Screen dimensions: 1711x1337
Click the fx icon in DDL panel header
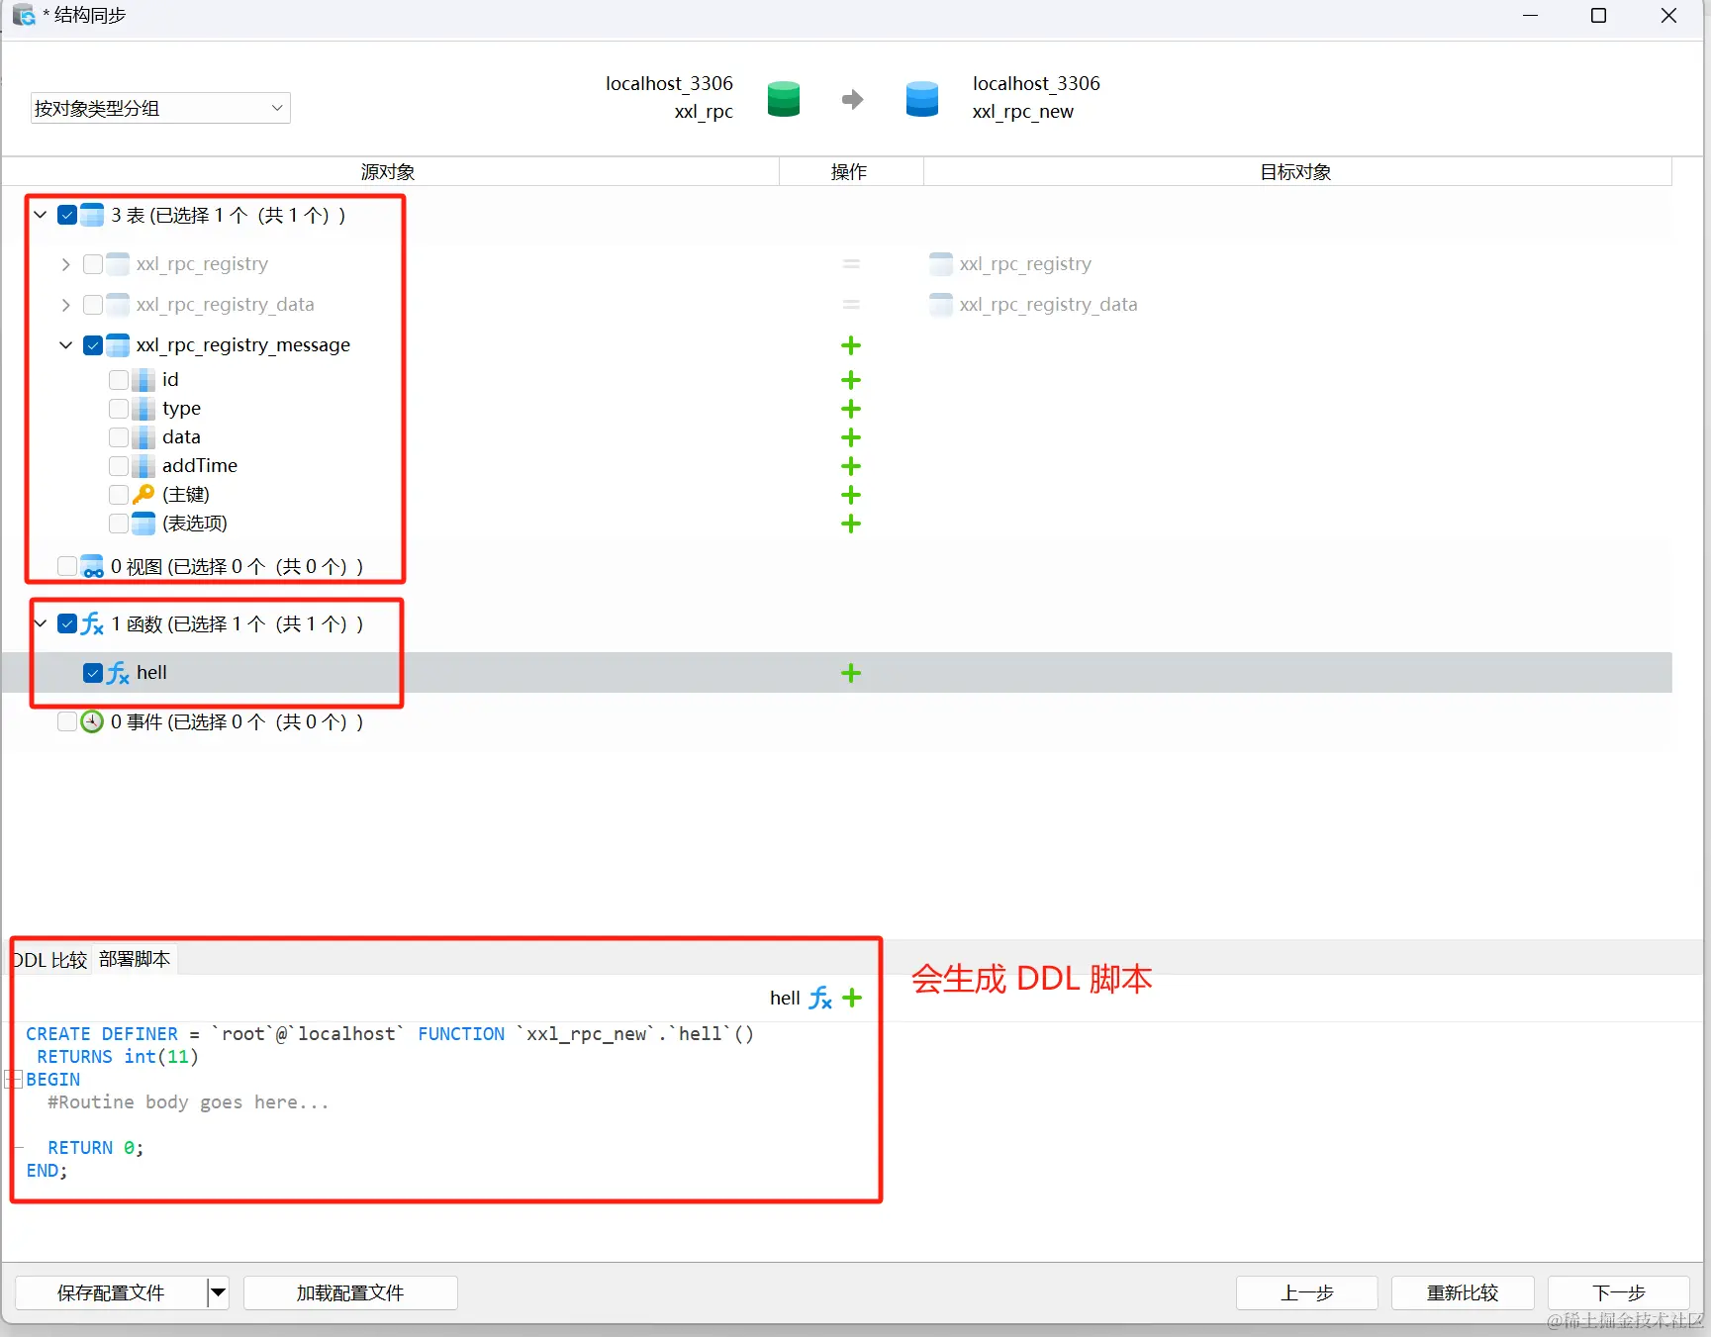820,998
